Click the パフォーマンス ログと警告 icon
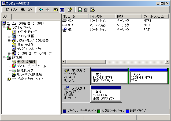 tap(14, 40)
